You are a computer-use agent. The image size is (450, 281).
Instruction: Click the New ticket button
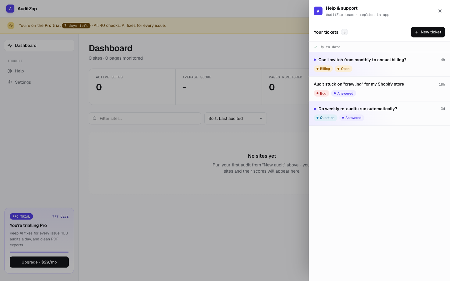pos(428,32)
